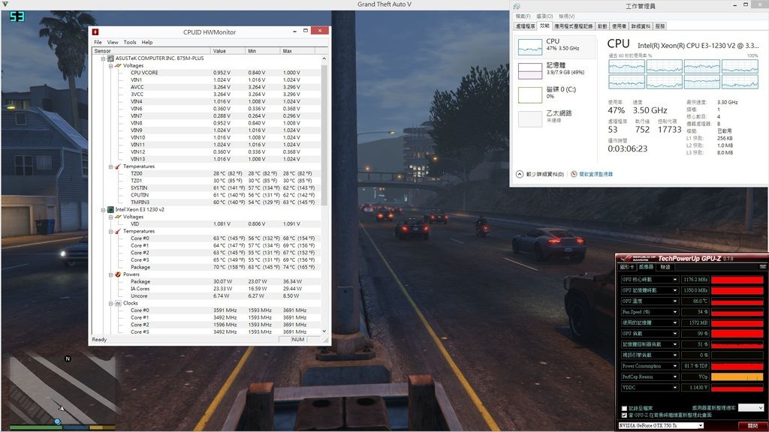Open the Help menu in HWMonitor
769x432 pixels.
click(x=147, y=43)
